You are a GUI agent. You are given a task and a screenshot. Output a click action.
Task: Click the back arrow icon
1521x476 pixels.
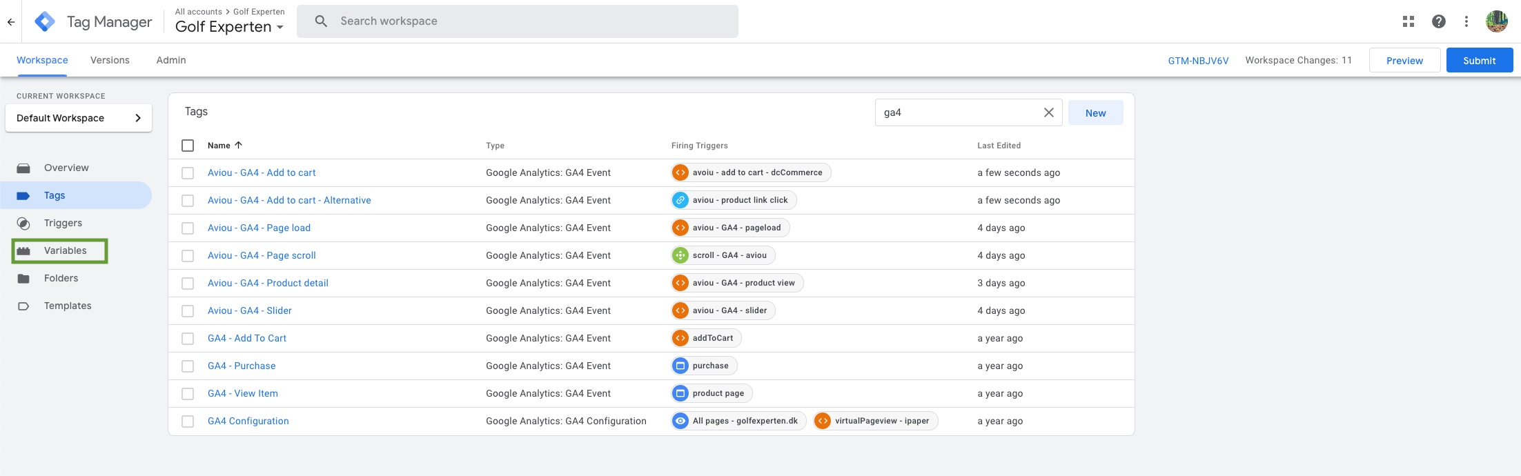point(11,21)
